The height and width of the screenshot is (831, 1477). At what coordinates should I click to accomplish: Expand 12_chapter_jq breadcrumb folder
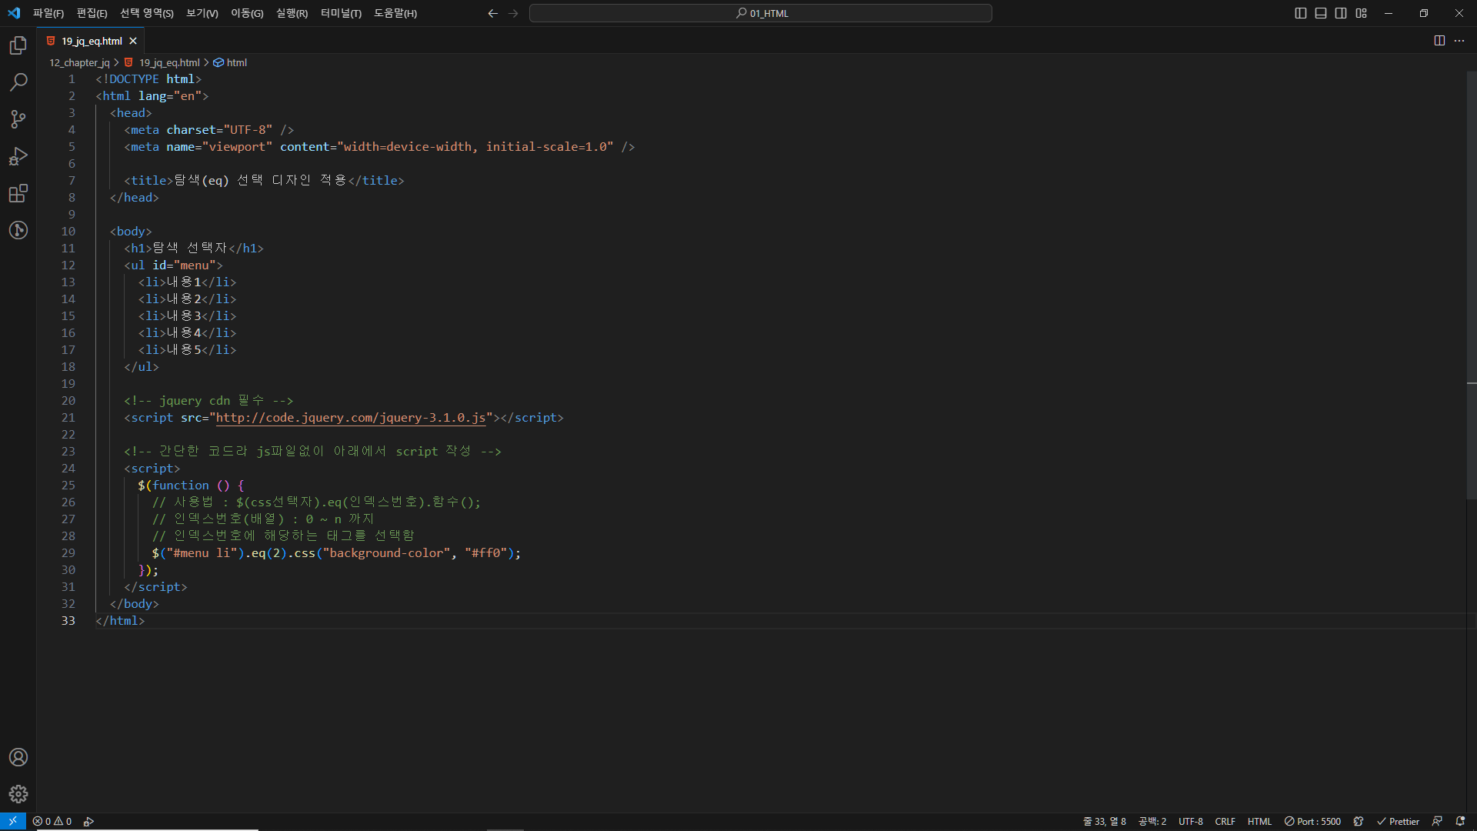click(x=79, y=62)
